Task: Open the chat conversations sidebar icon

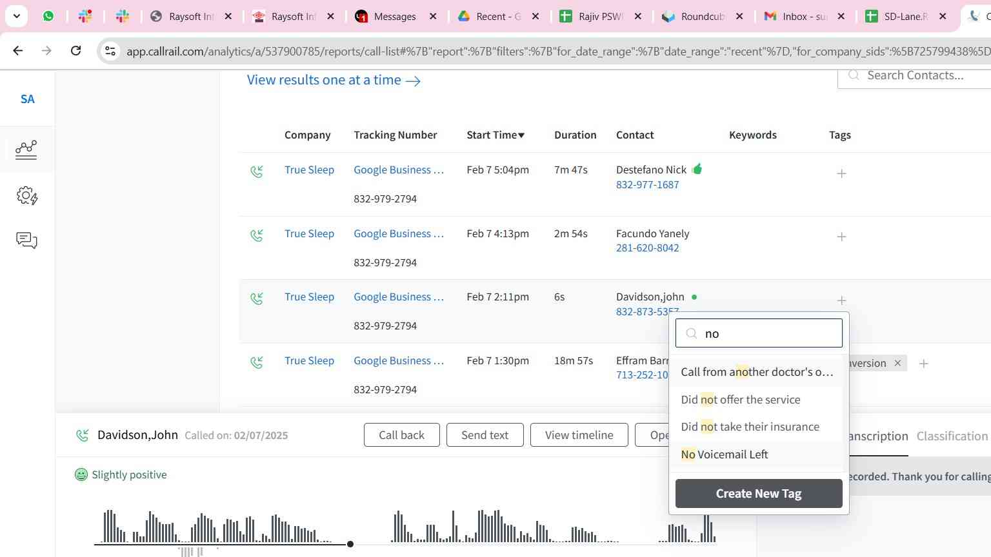Action: (26, 240)
